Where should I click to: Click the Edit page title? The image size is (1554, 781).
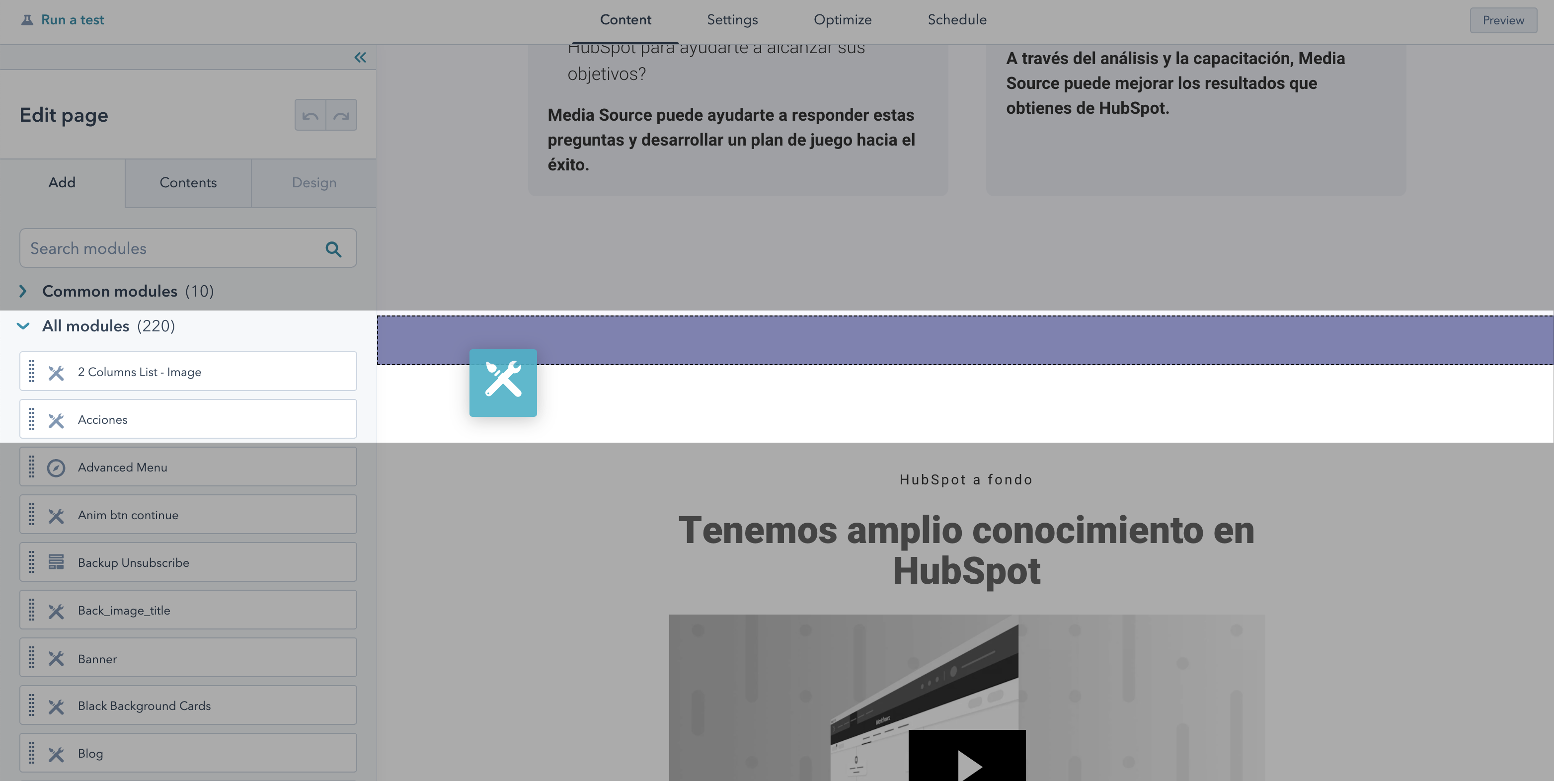coord(64,115)
